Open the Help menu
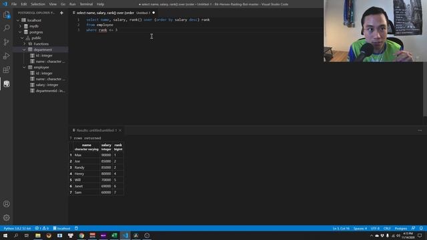The width and height of the screenshot is (427, 240). (100, 4)
